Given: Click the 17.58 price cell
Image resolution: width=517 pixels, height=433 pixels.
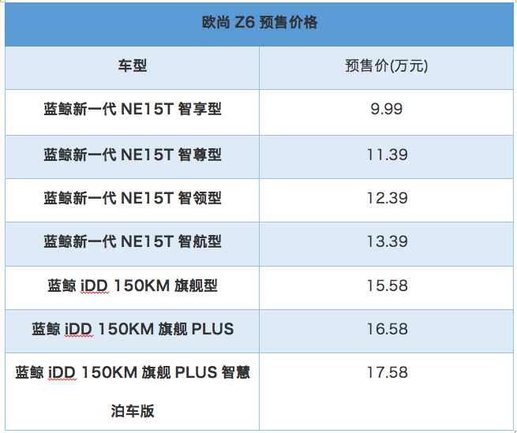Looking at the screenshot, I should [387, 372].
